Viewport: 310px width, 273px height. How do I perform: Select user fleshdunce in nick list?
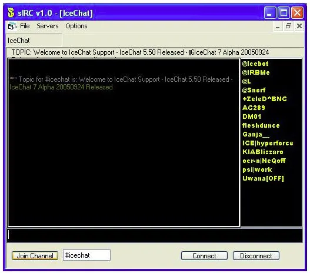click(261, 125)
